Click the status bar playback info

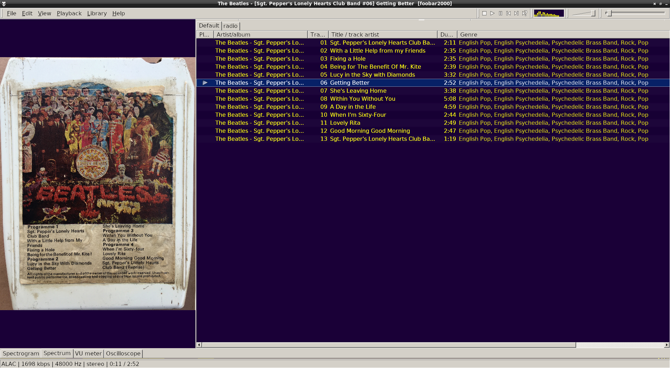tap(70, 364)
